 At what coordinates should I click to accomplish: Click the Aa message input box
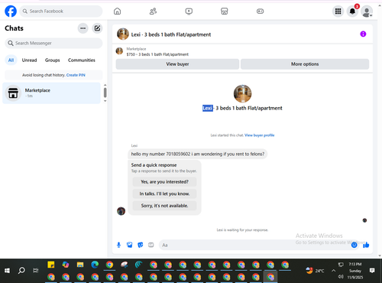coord(254,245)
